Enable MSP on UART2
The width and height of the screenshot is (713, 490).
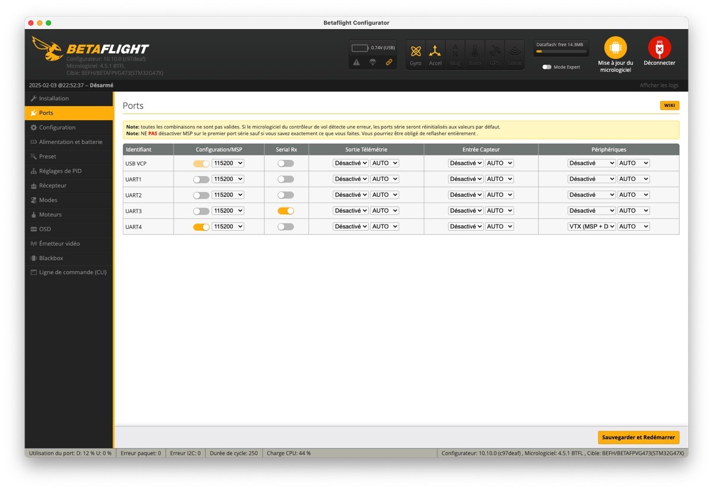201,195
